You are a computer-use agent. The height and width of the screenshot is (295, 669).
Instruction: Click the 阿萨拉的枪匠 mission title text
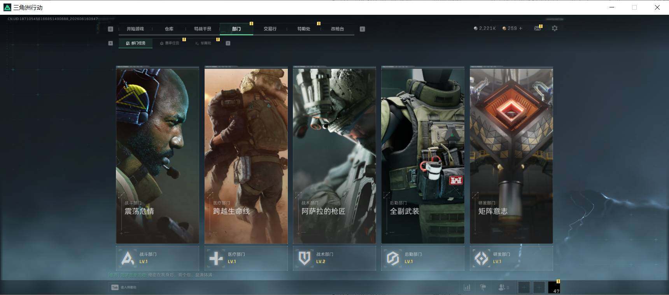324,211
